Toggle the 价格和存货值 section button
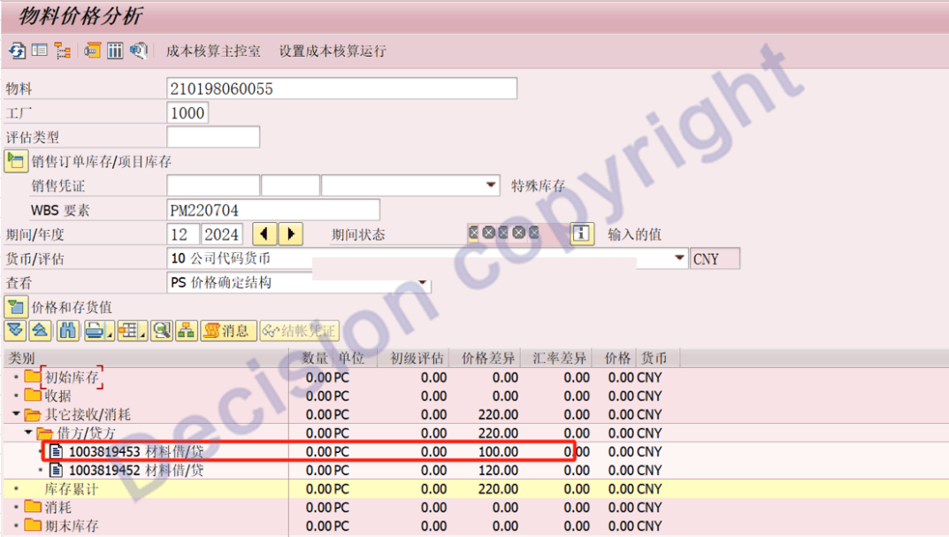 (x=15, y=307)
